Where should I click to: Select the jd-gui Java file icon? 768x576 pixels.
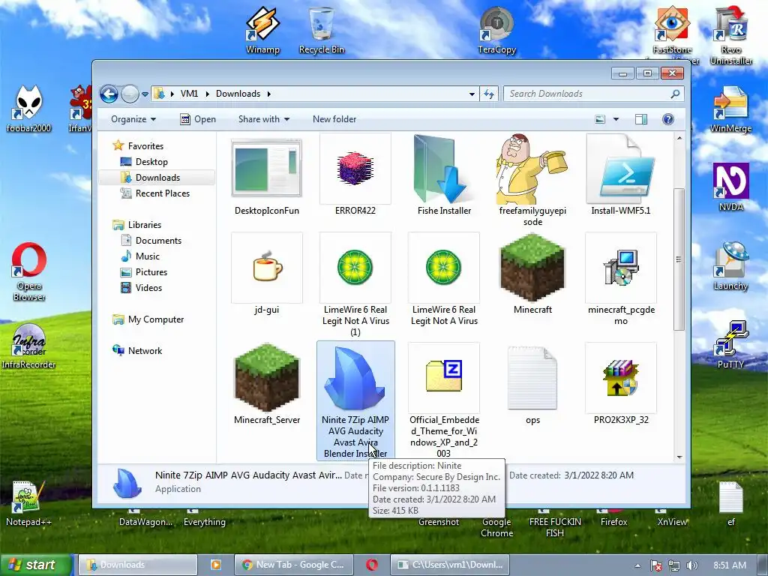pyautogui.click(x=266, y=268)
